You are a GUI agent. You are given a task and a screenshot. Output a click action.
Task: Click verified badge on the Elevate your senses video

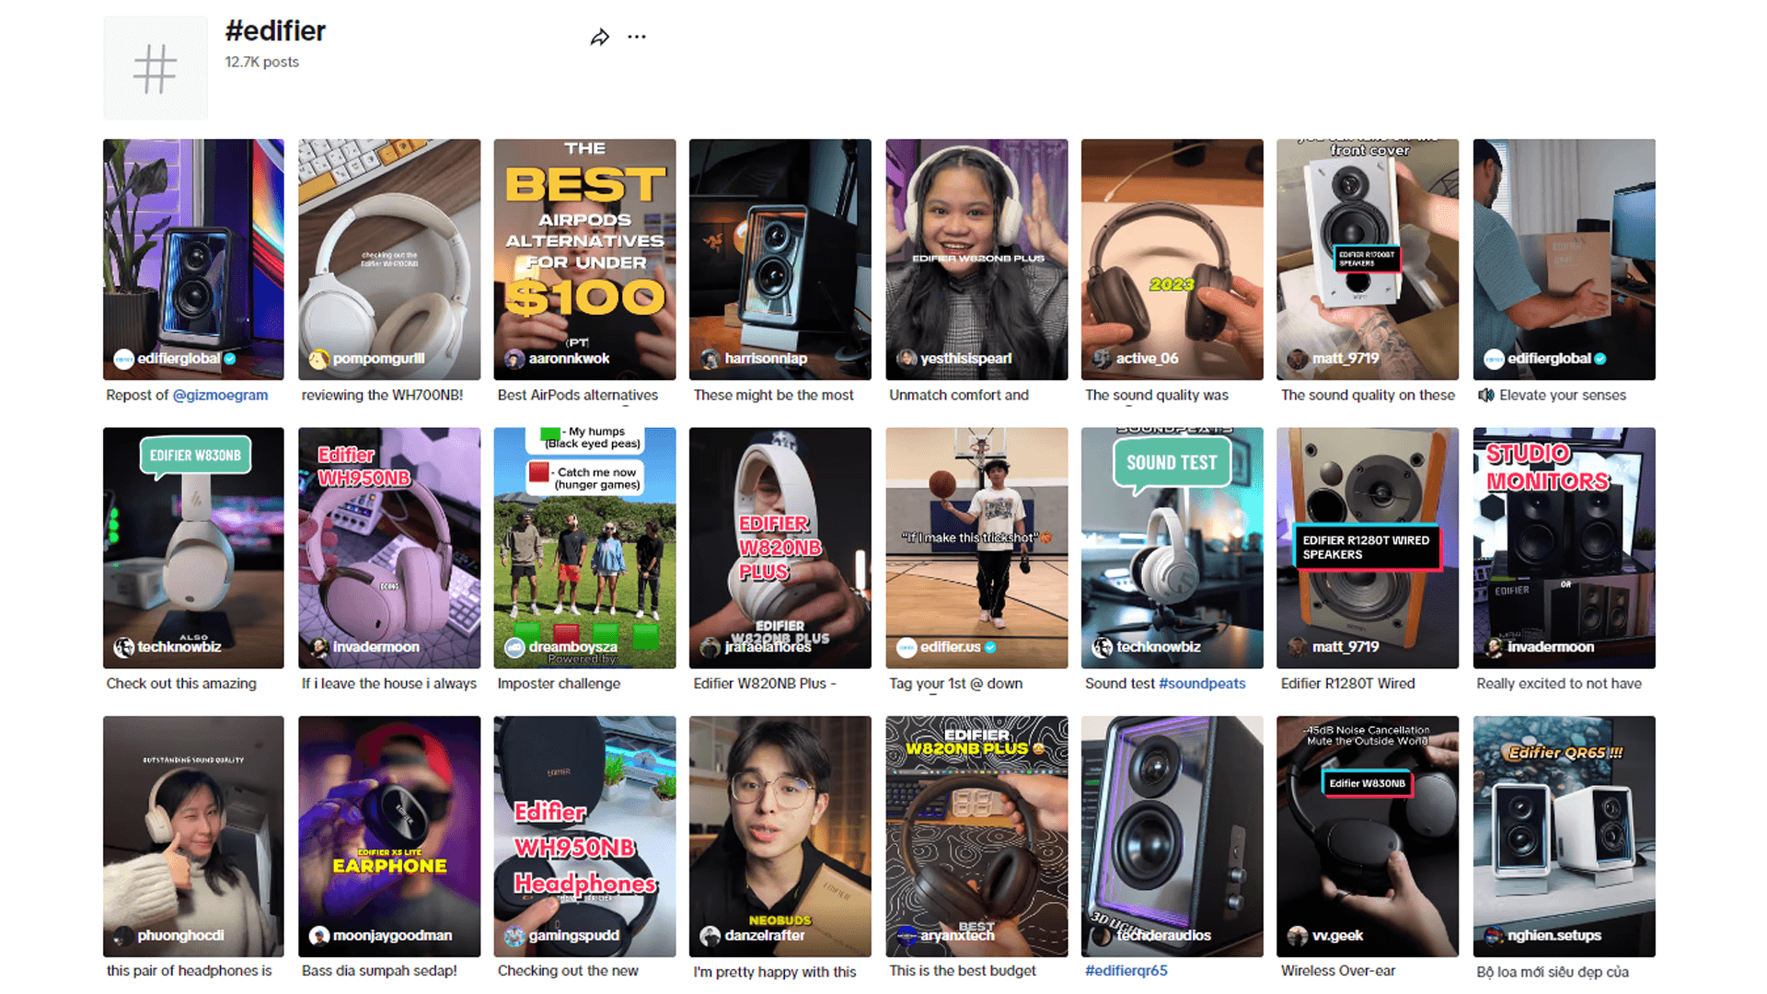(x=1600, y=359)
